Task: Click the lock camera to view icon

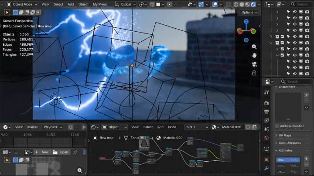Action: tap(254, 73)
